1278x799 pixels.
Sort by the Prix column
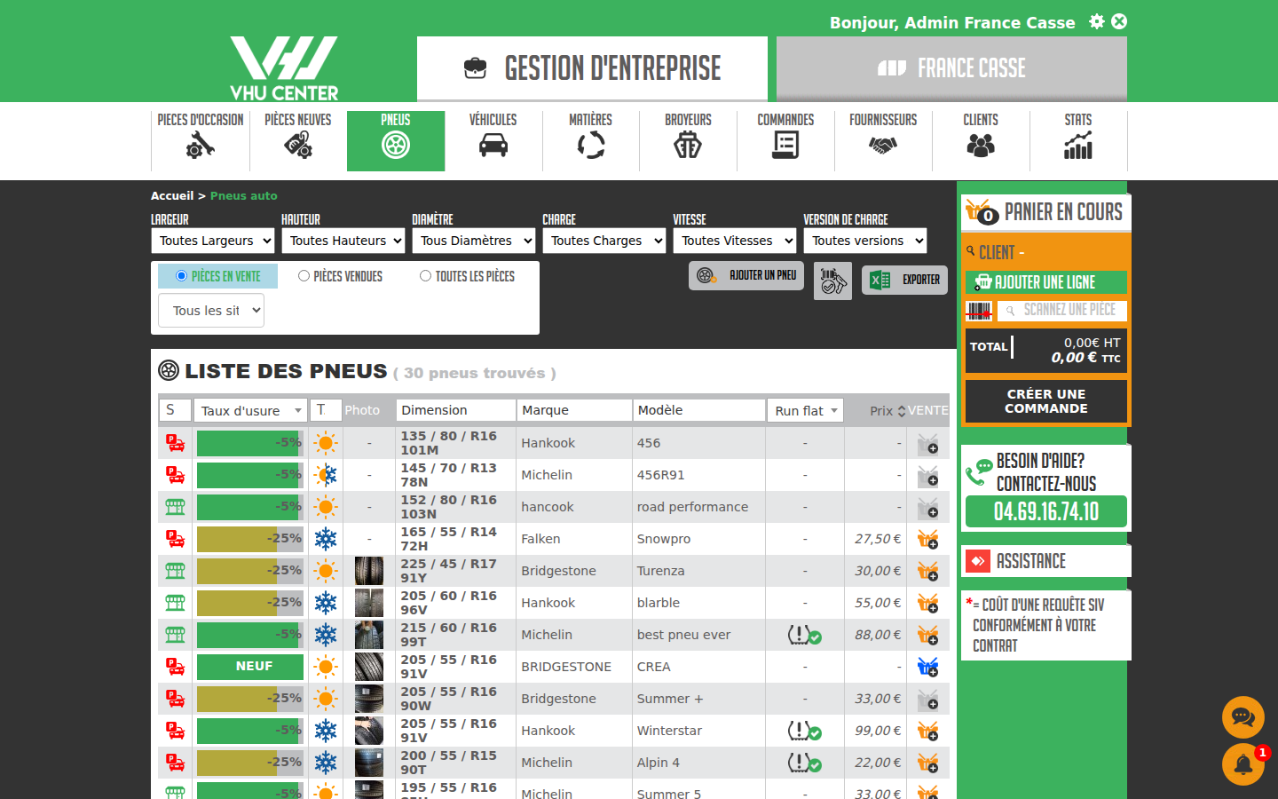pos(887,410)
